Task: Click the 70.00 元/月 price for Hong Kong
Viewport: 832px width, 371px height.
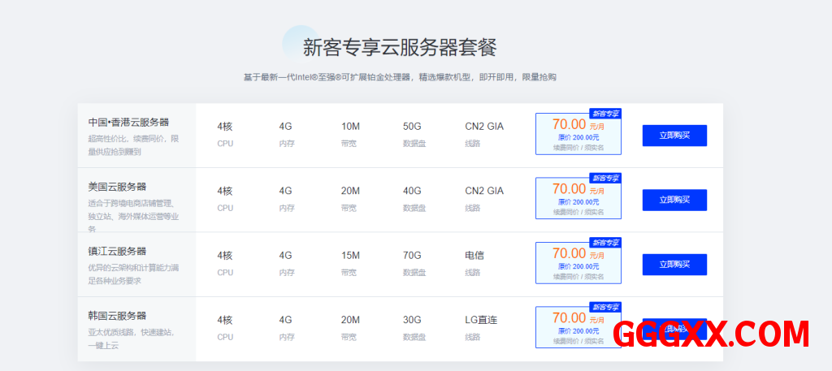Action: [x=578, y=125]
